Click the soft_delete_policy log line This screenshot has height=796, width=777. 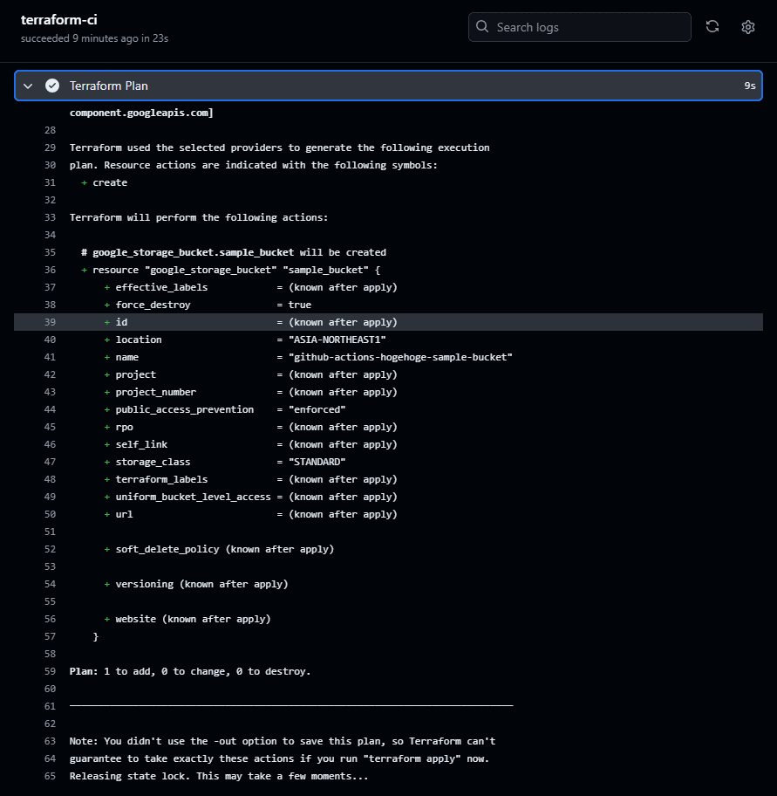(219, 549)
